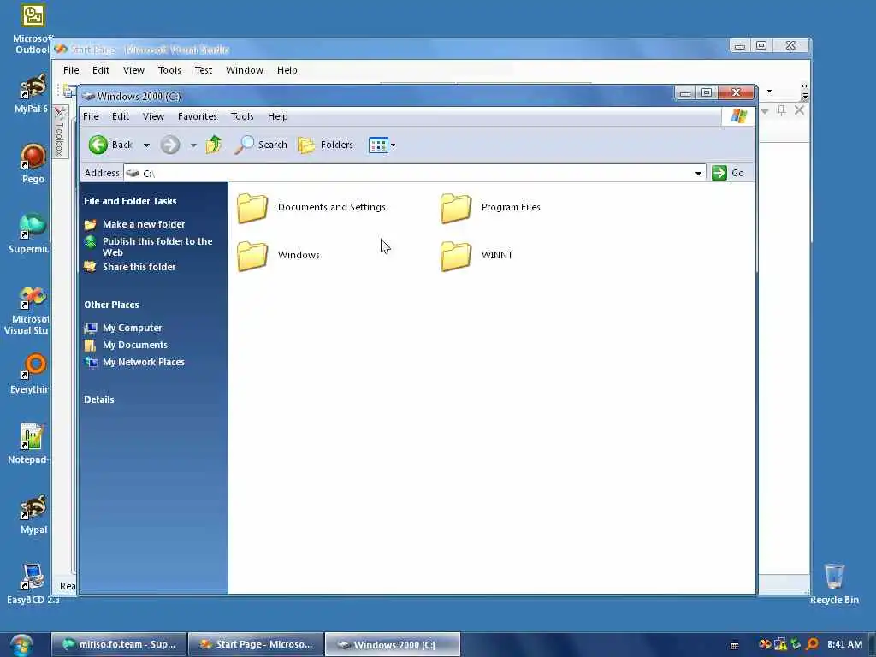Image resolution: width=876 pixels, height=657 pixels.
Task: Click the keyboard tray icon
Action: click(735, 645)
